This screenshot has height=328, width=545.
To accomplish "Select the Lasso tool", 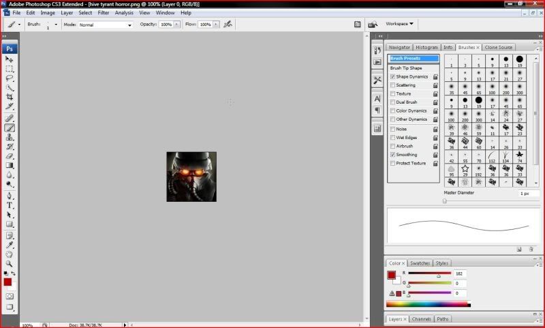I will pyautogui.click(x=10, y=78).
